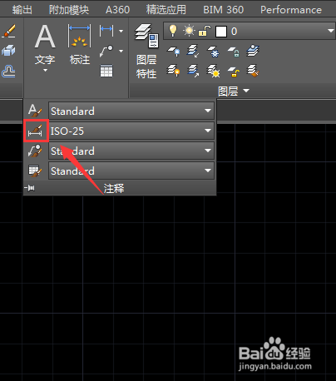Viewport: 336px width, 381px height.
Task: Click the multileader icon
Action: coord(106,51)
